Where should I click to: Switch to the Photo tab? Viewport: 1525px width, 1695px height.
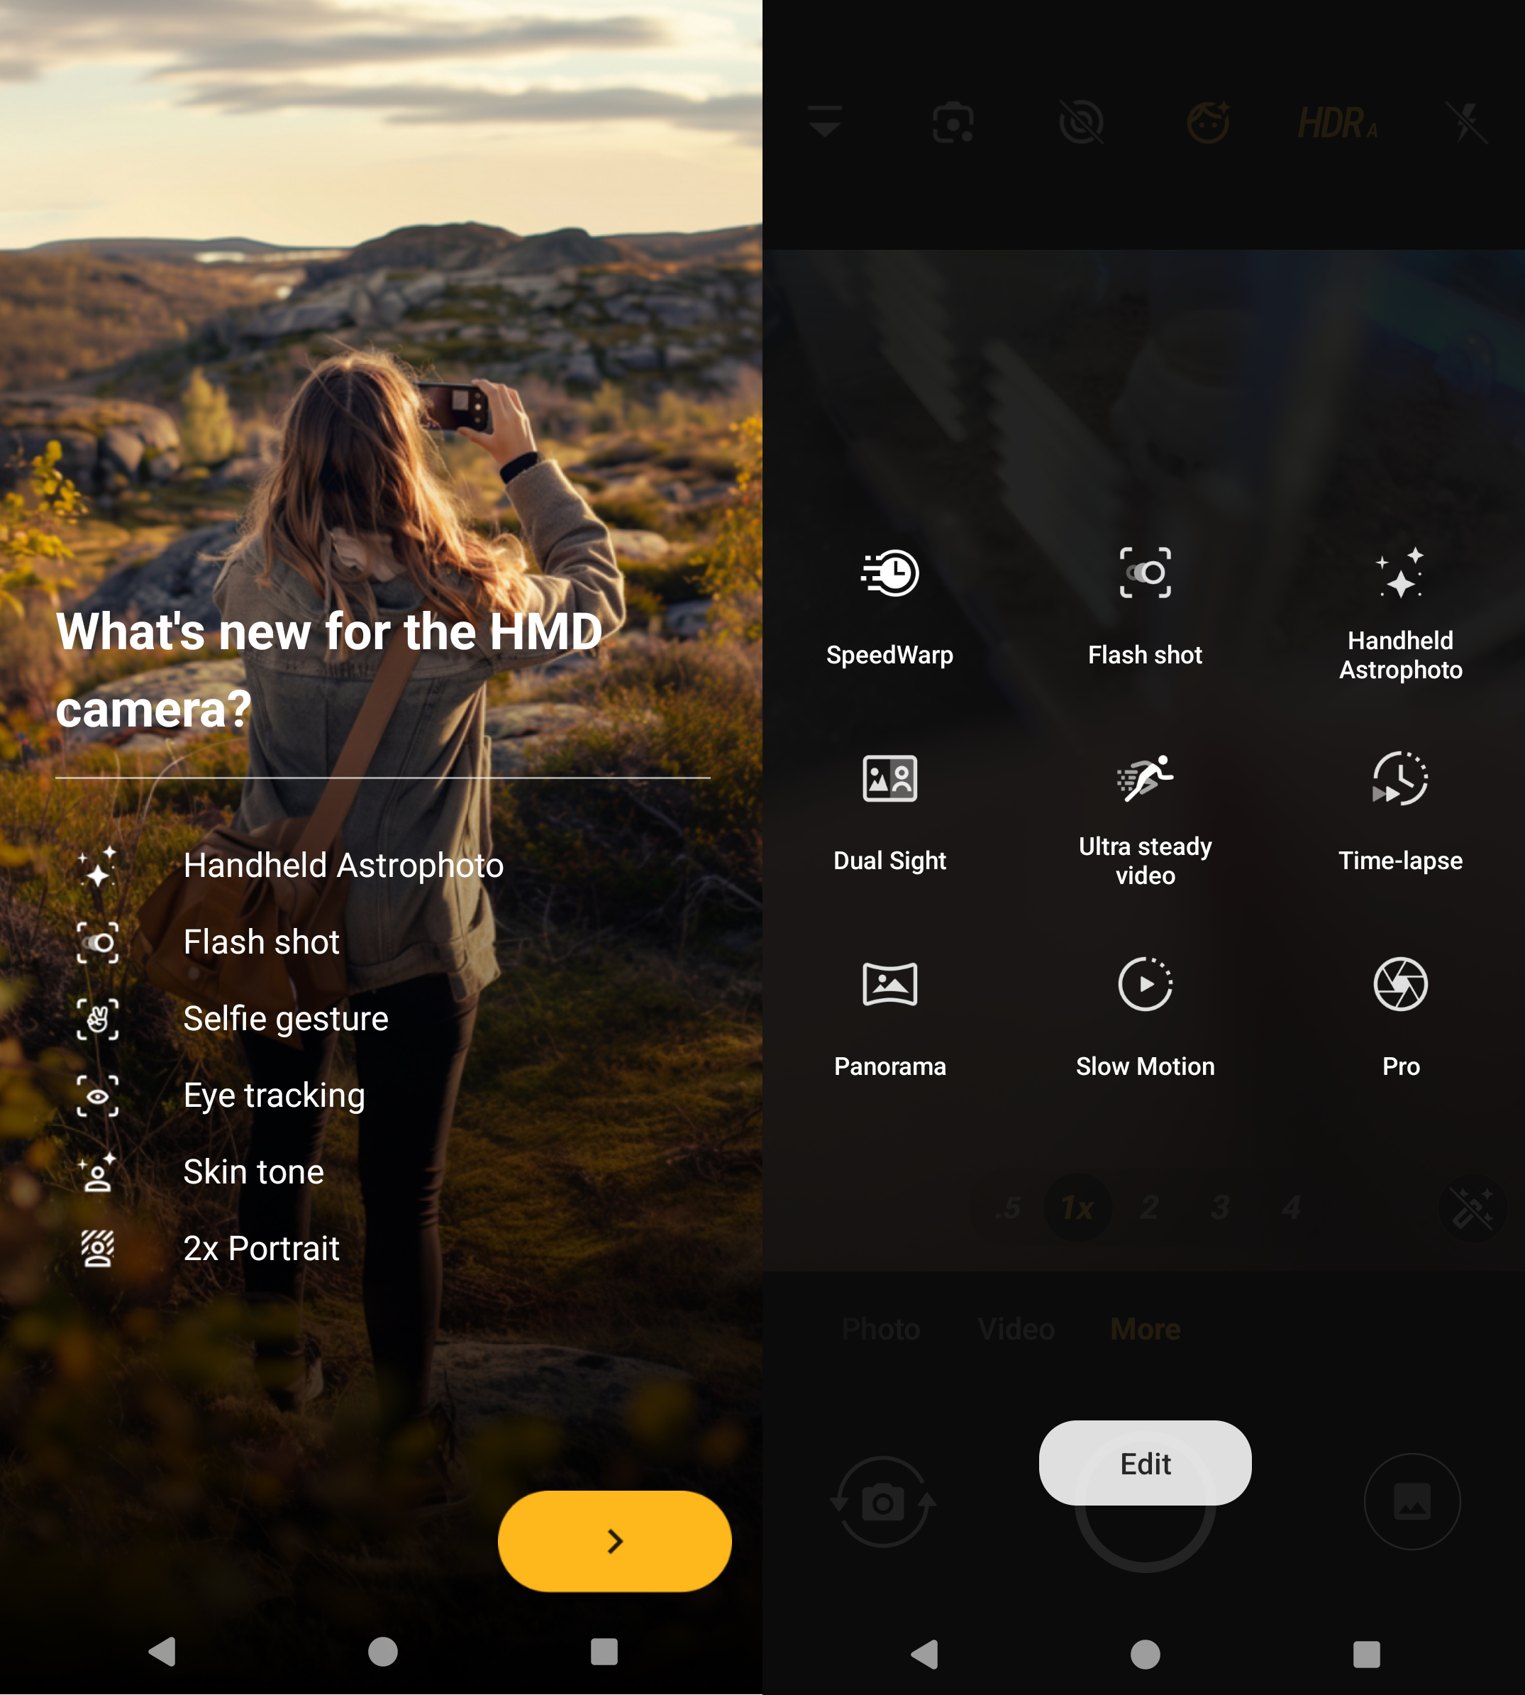point(880,1328)
